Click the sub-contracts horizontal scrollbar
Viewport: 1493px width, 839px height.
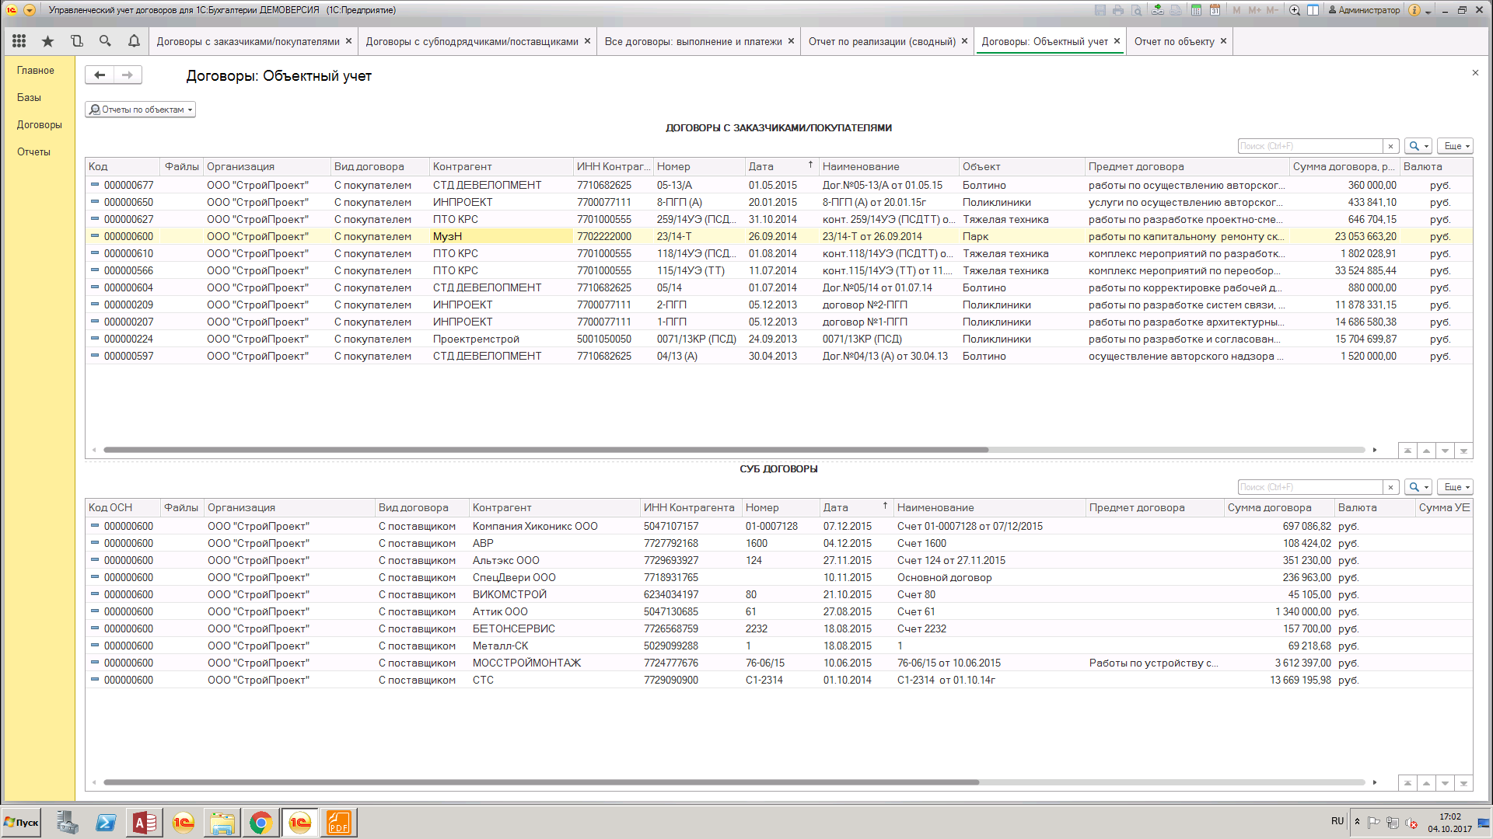pyautogui.click(x=541, y=782)
